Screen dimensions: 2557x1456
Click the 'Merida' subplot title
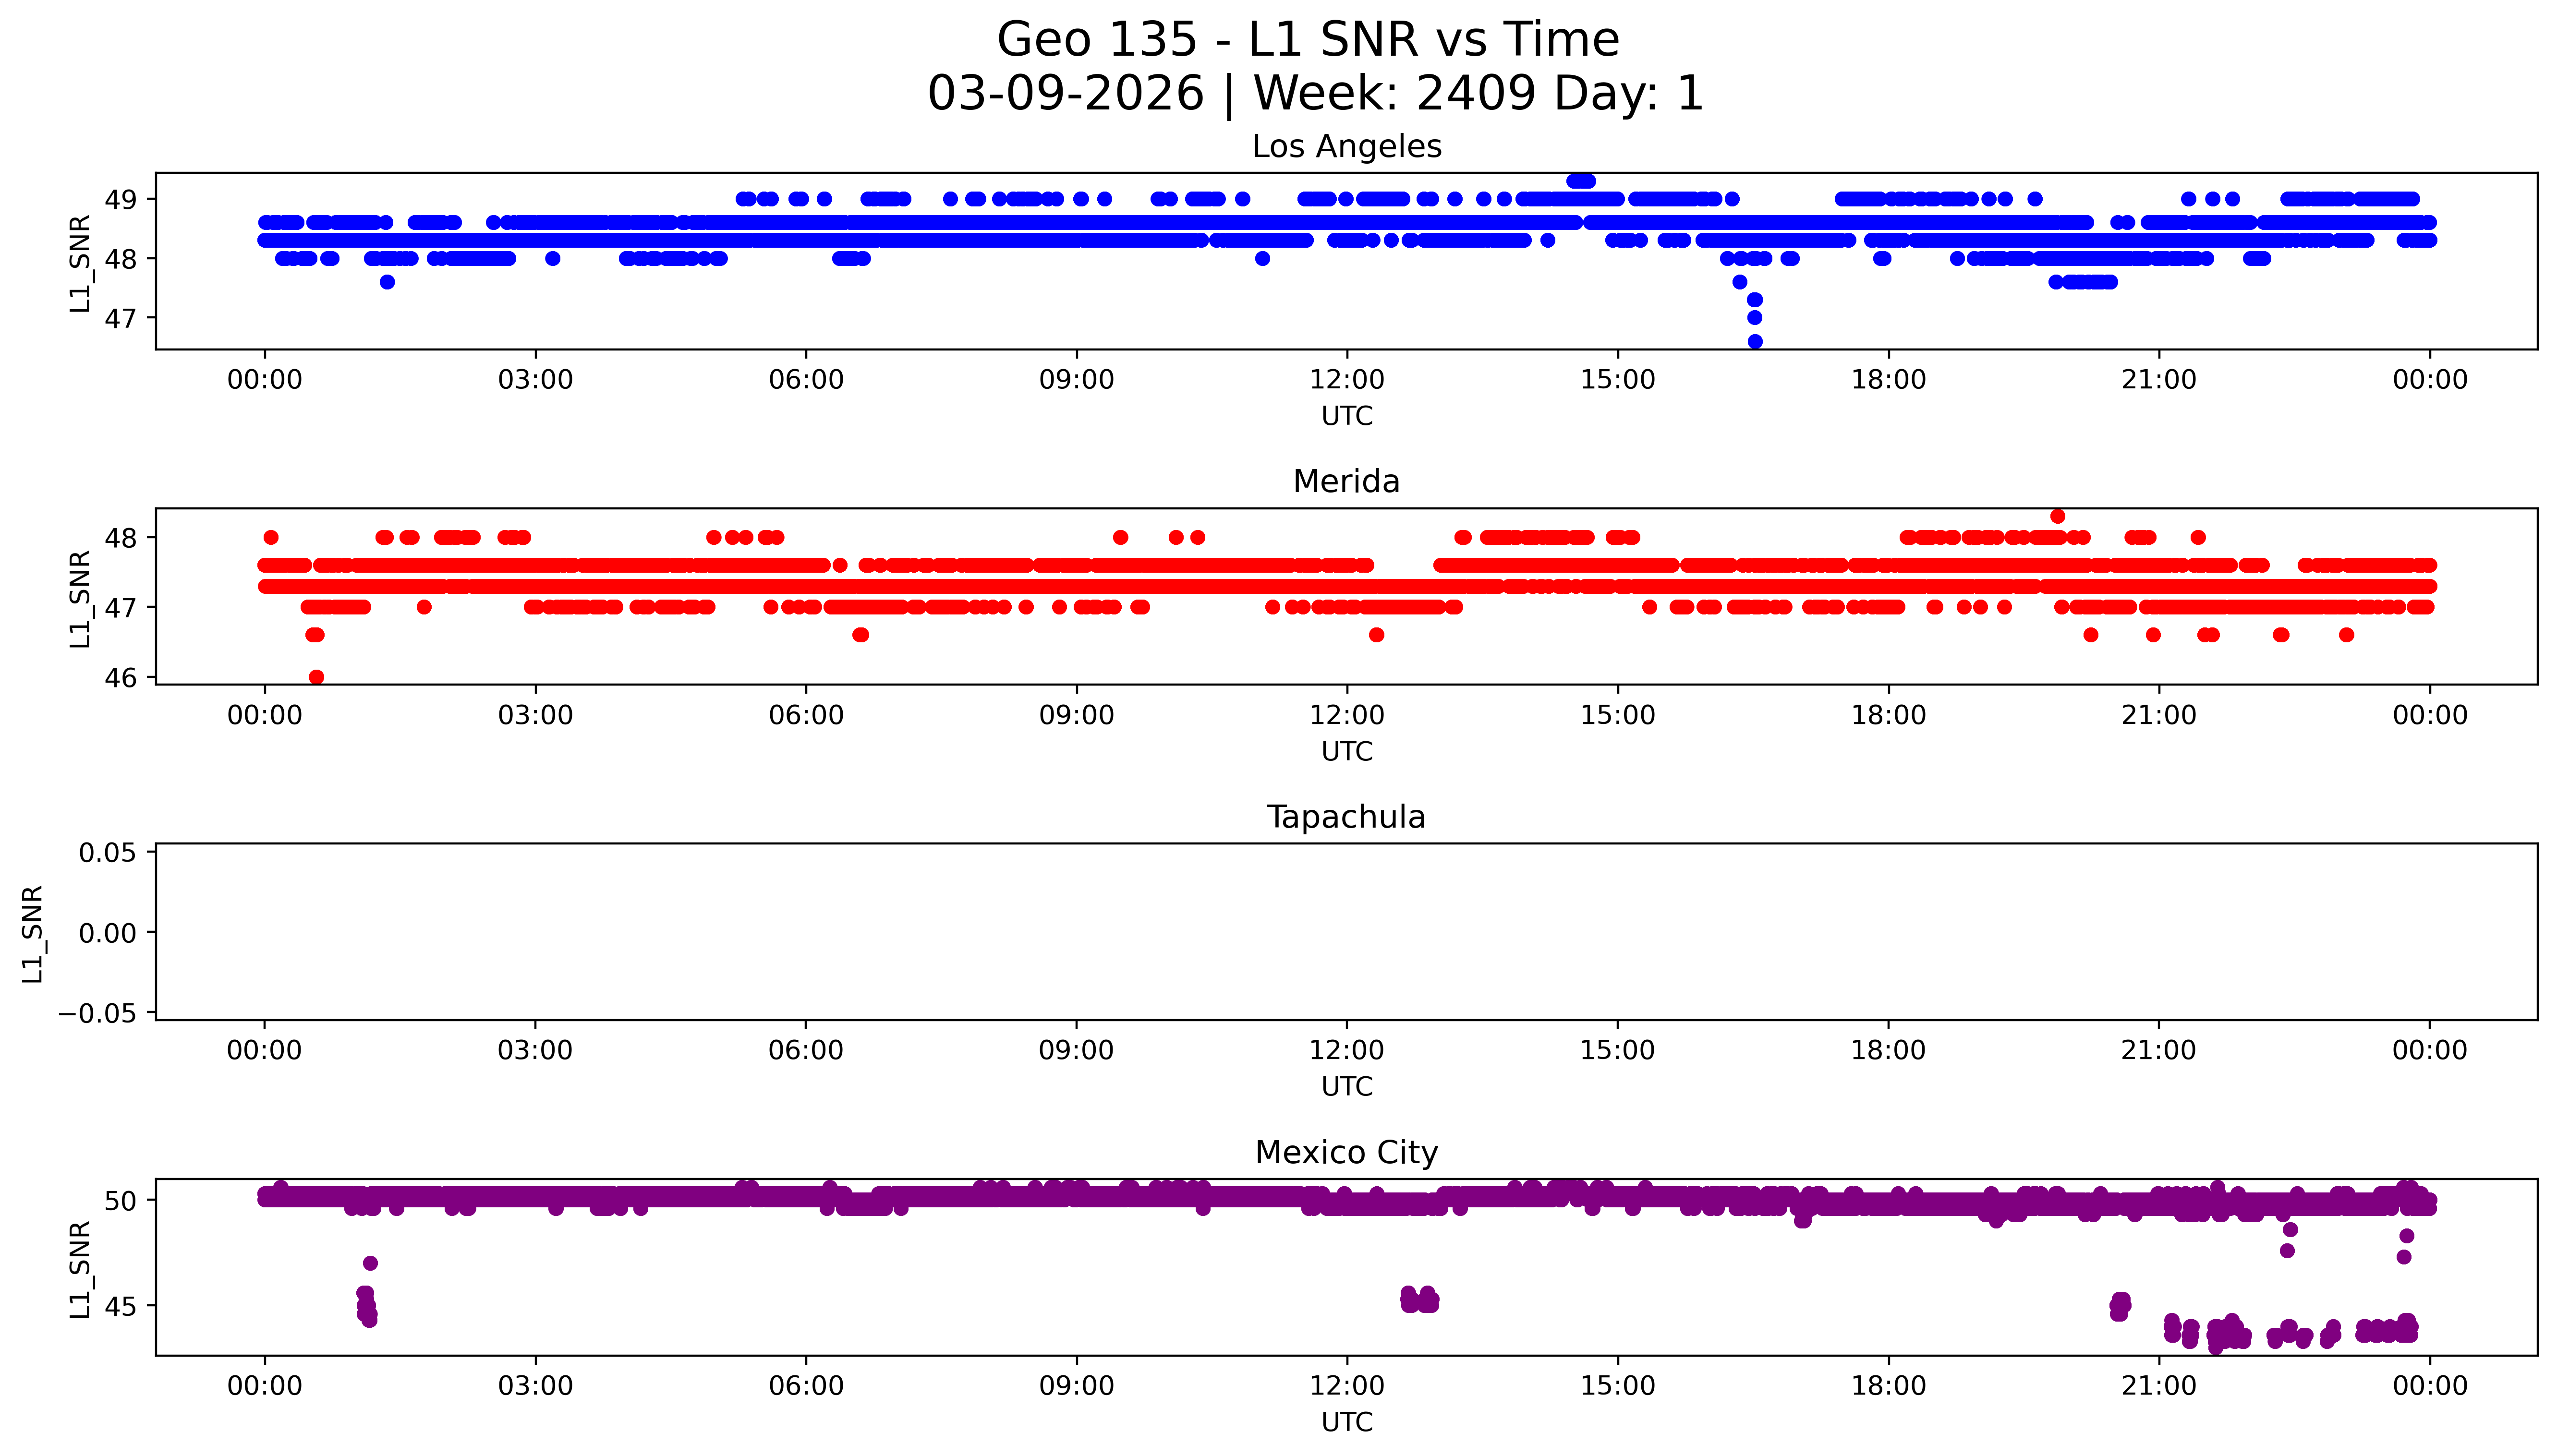point(1346,482)
